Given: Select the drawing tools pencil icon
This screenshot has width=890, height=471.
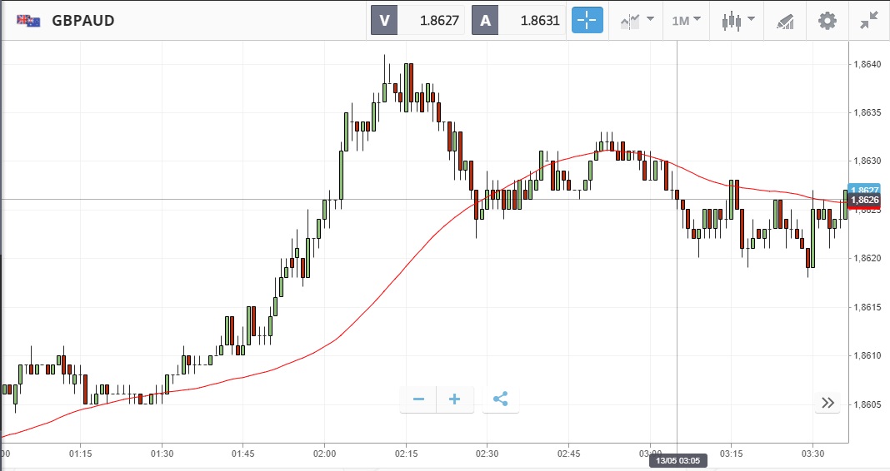Looking at the screenshot, I should click(785, 21).
